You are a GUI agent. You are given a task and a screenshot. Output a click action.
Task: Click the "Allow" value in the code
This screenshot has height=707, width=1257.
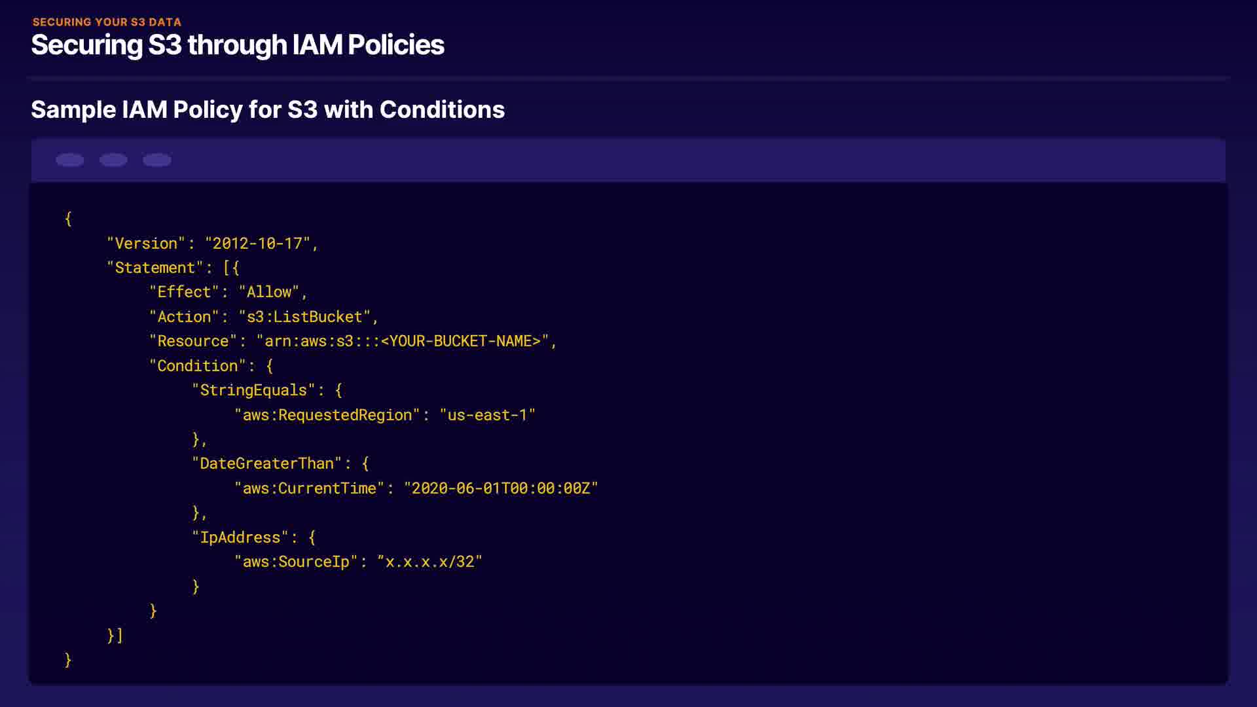click(268, 292)
